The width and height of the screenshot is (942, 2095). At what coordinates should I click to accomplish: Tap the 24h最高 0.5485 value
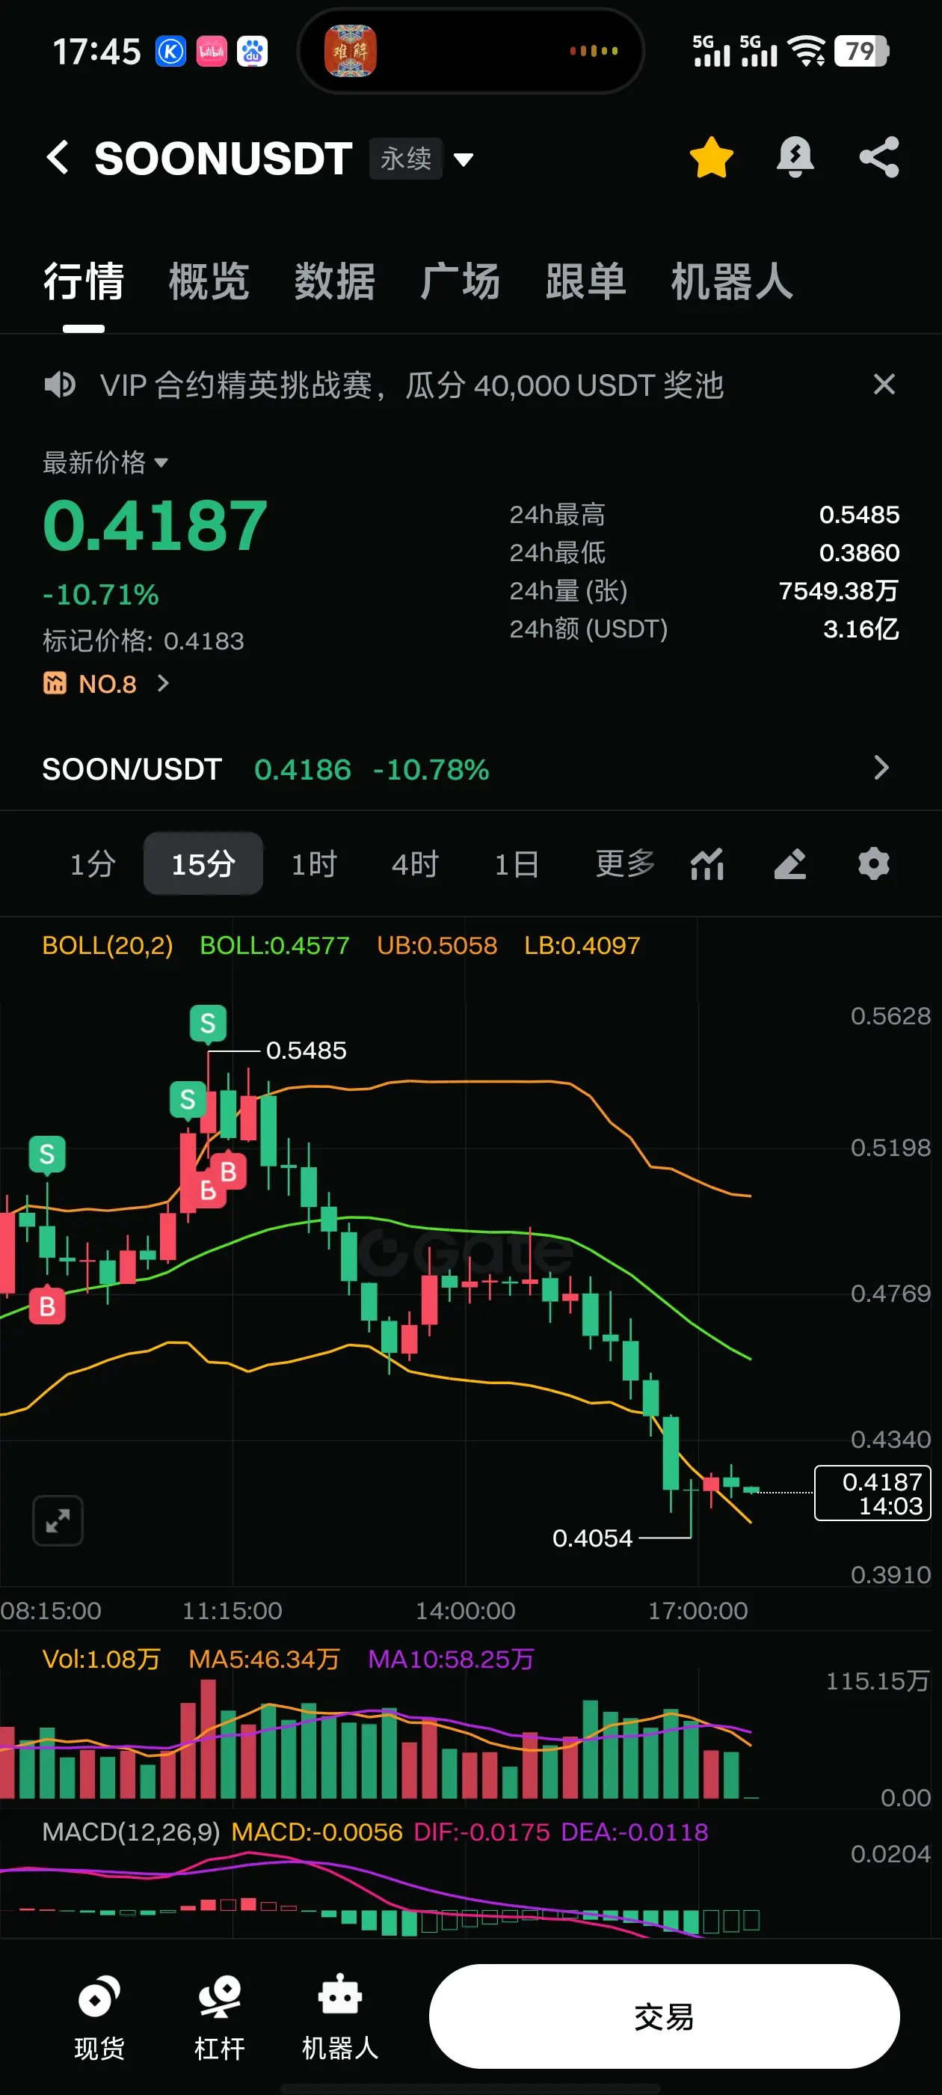[x=859, y=514]
